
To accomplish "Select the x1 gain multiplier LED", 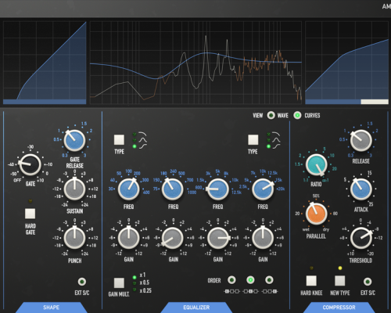I will pos(135,277).
